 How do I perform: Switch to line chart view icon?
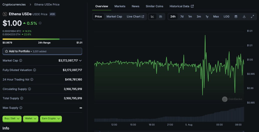coord(153,16)
